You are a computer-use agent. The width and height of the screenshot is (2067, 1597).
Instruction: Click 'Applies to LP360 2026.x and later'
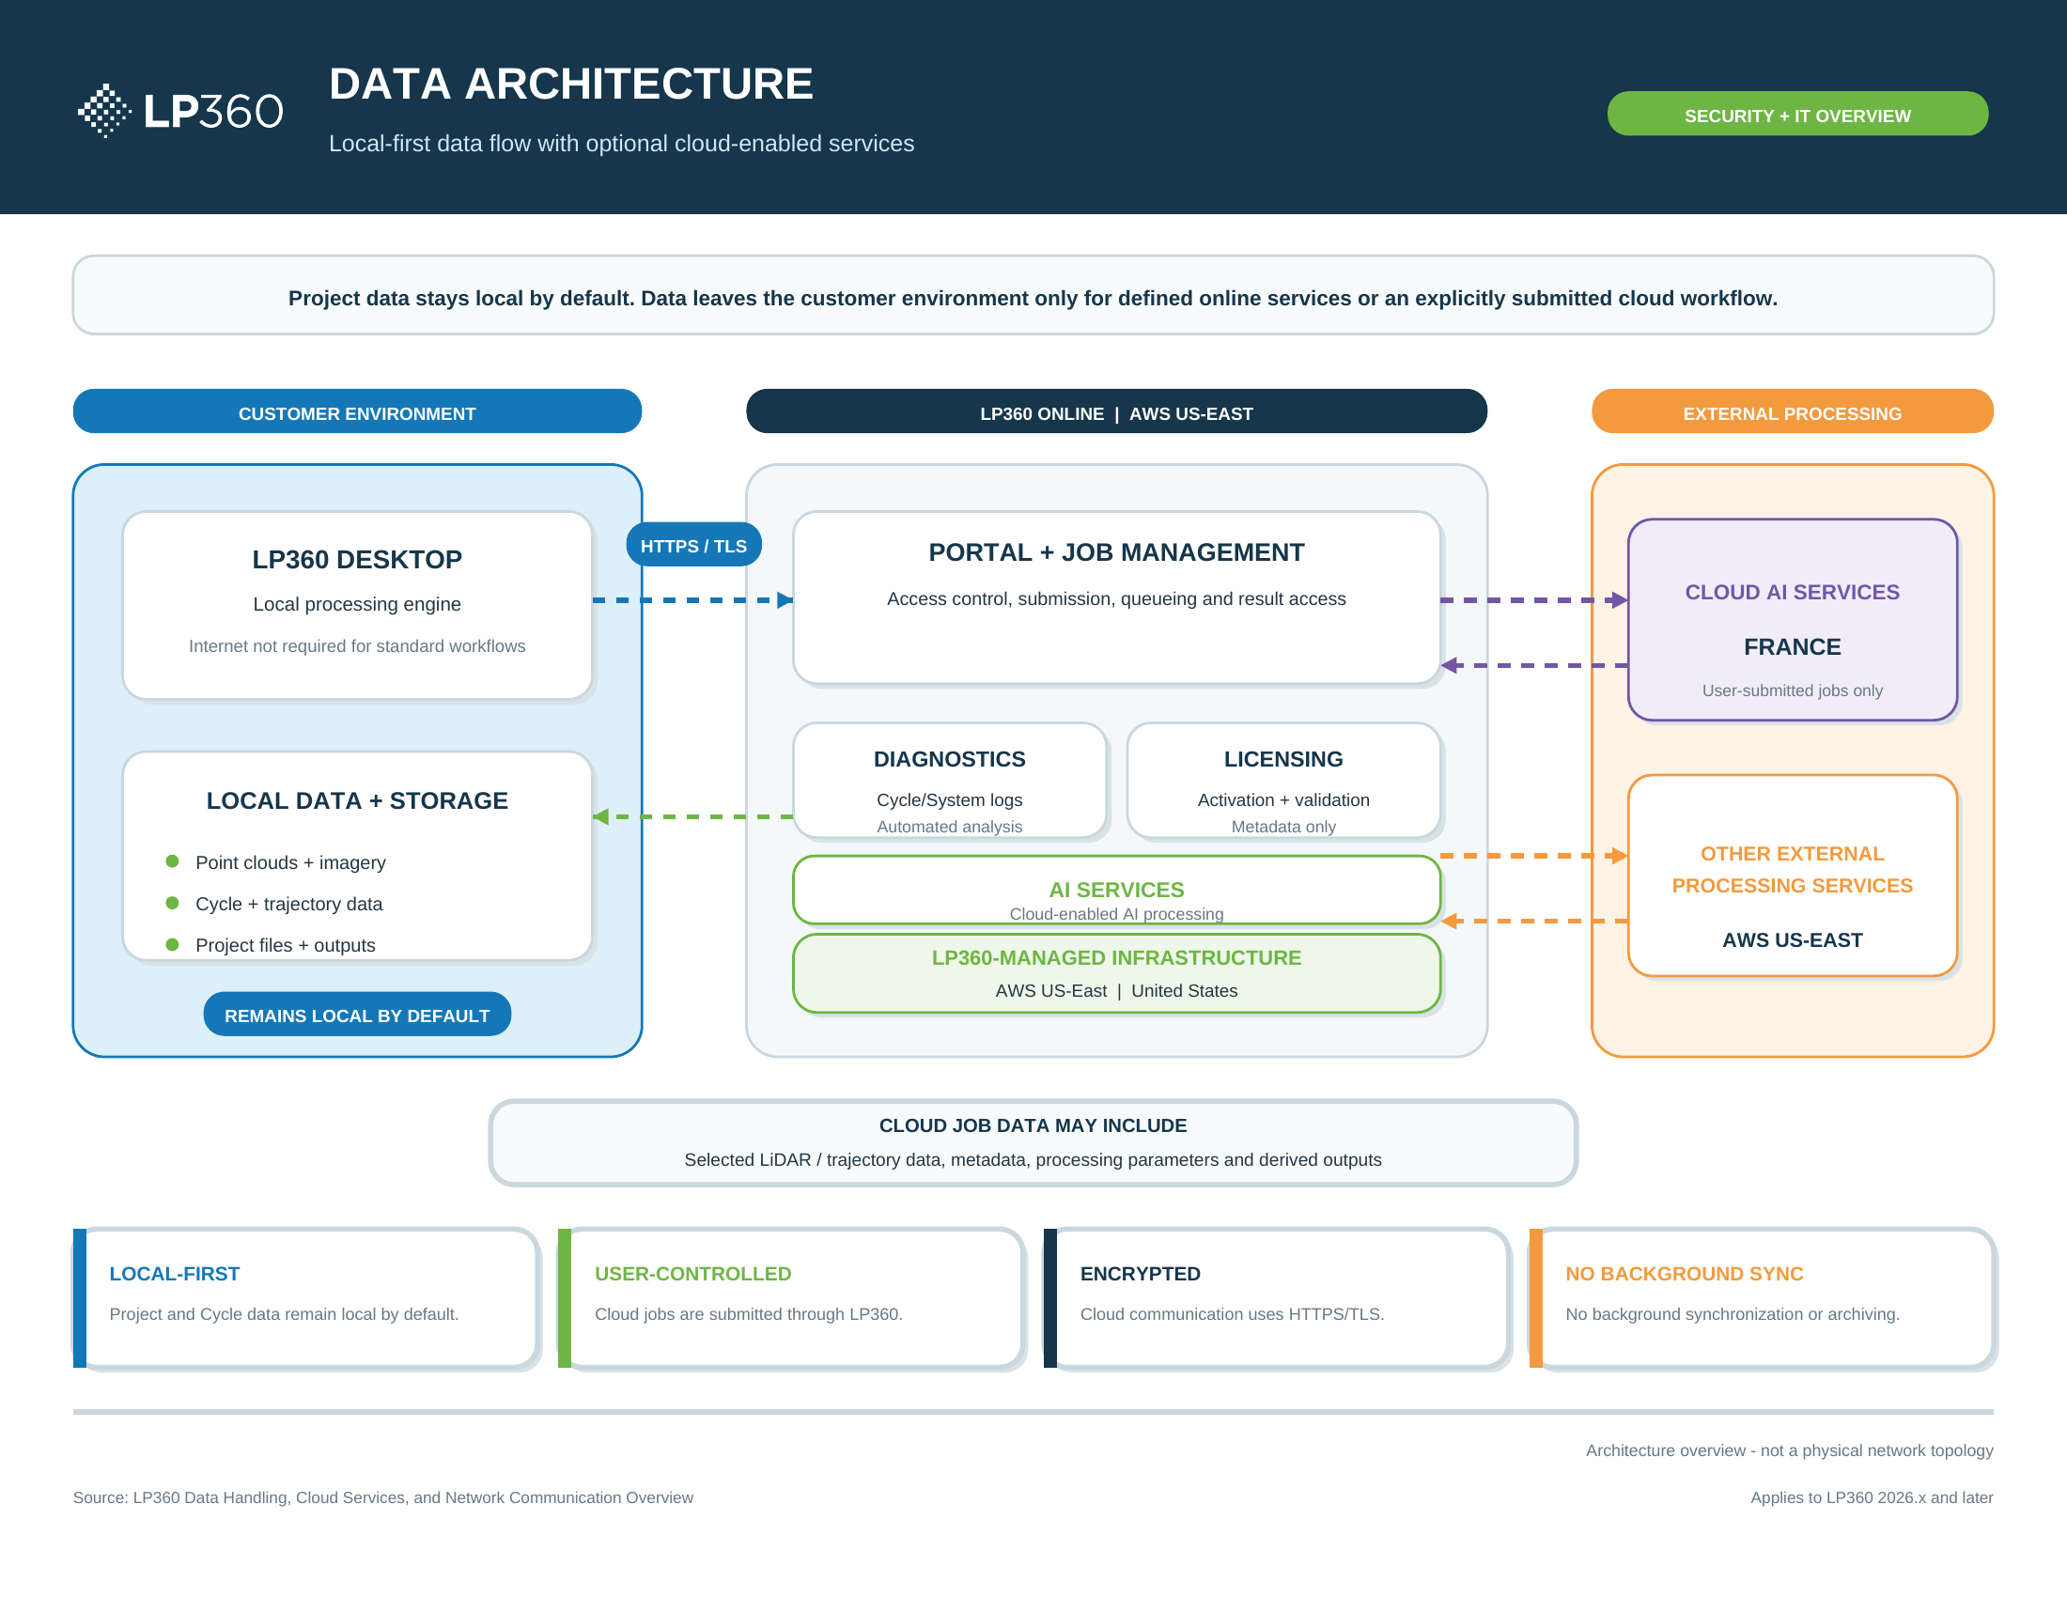point(1872,1497)
